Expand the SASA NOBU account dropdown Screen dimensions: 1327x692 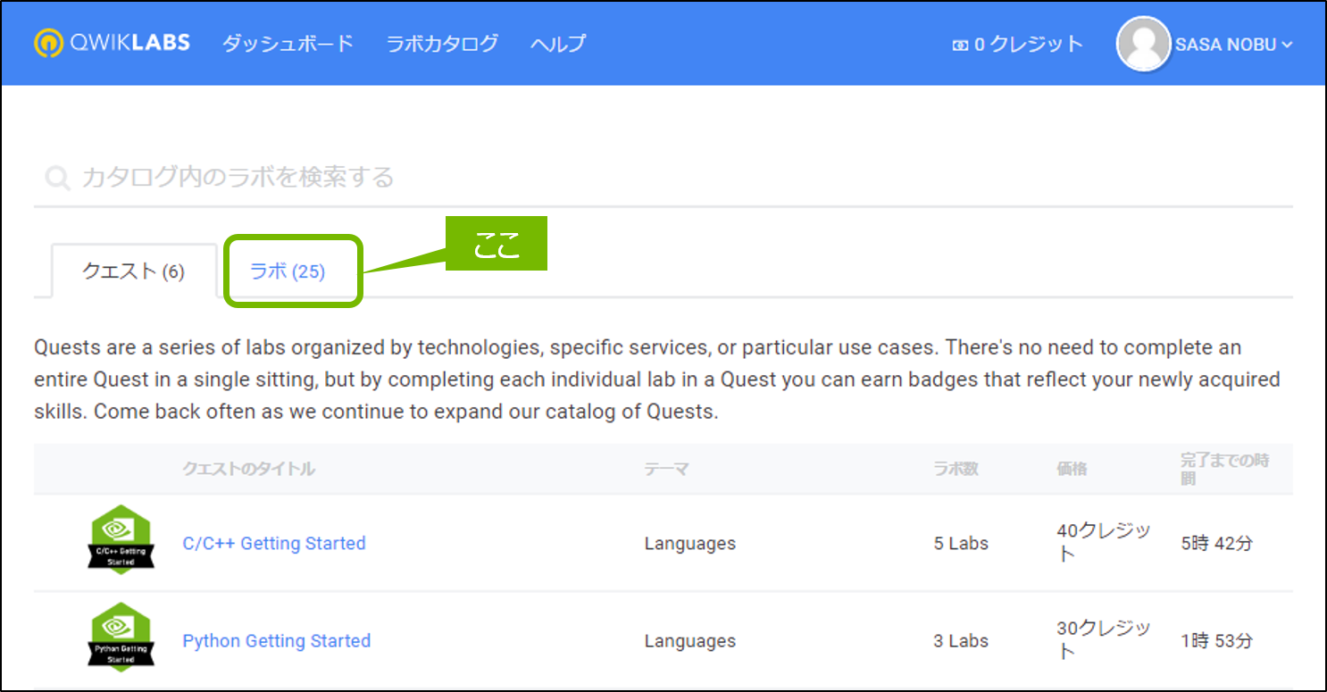pyautogui.click(x=1233, y=45)
